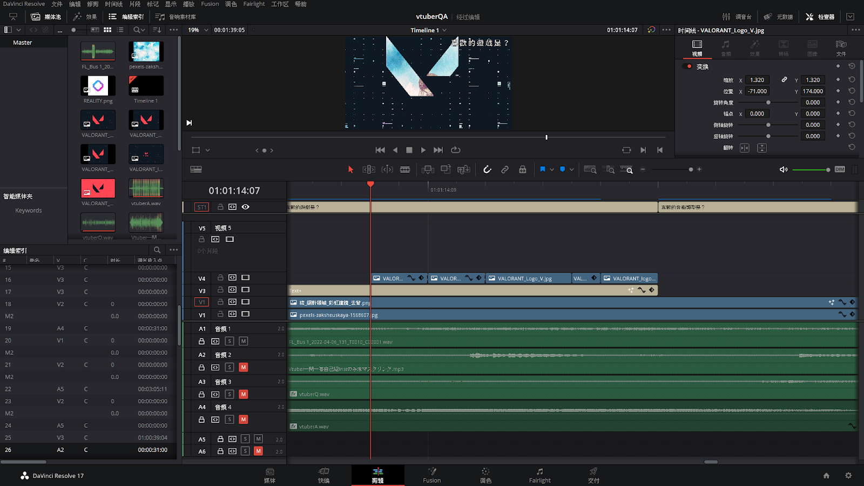The height and width of the screenshot is (486, 864).
Task: Select the Dynamic trim mode tool
Action: 387,170
